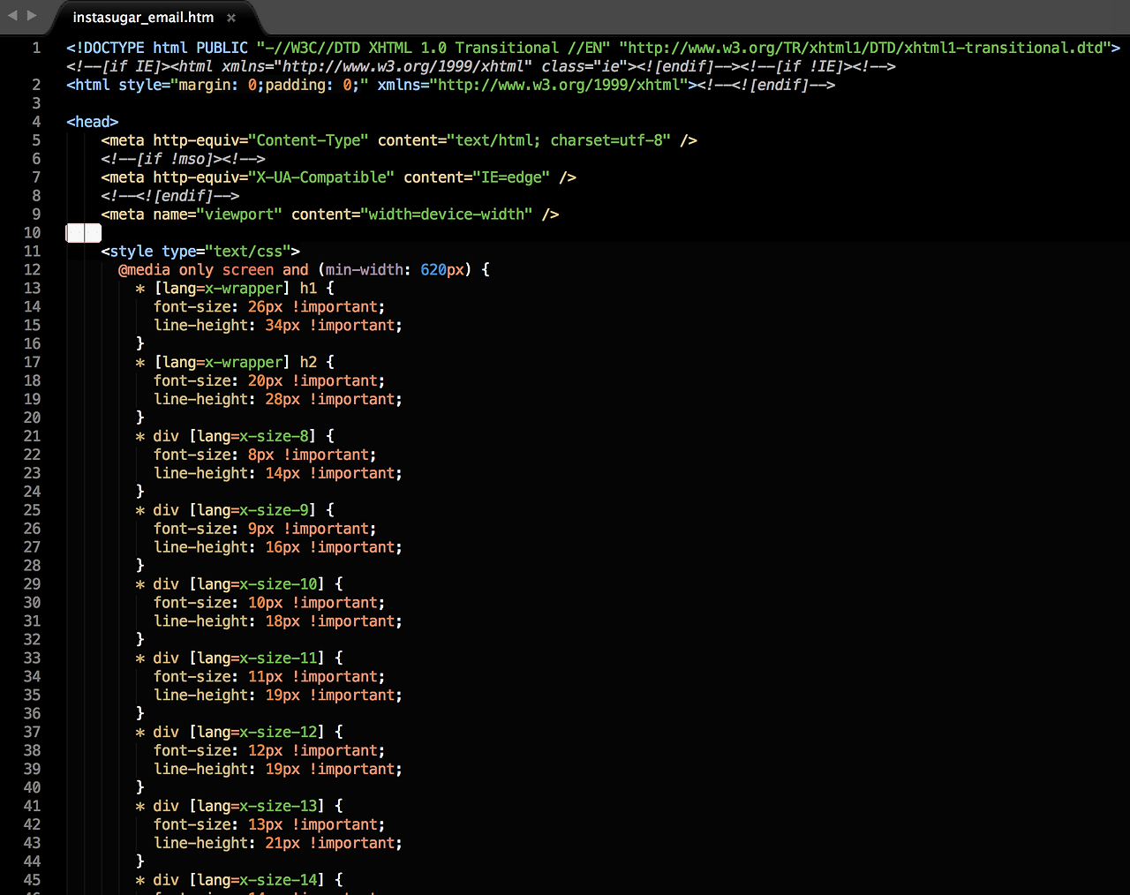Viewport: 1130px width, 895px height.
Task: Close the instasugar_email.htm tab
Action: click(231, 18)
